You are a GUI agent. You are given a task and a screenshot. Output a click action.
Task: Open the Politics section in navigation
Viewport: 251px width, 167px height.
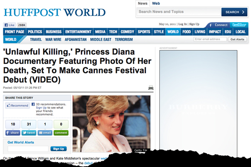[x=35, y=32]
